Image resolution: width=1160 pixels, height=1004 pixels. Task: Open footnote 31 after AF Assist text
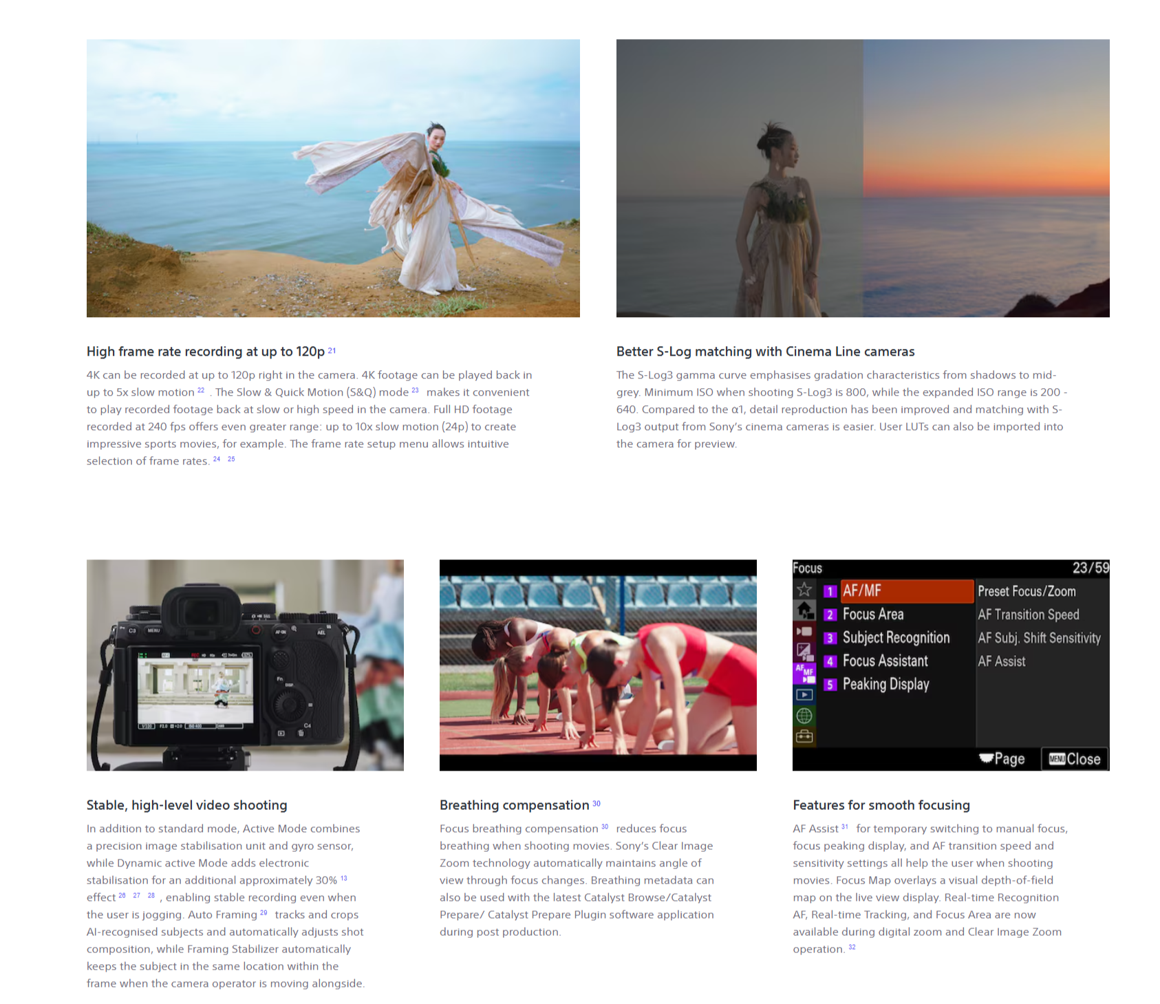[x=844, y=827]
